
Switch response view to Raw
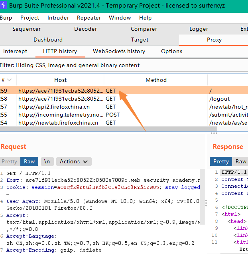(241, 161)
